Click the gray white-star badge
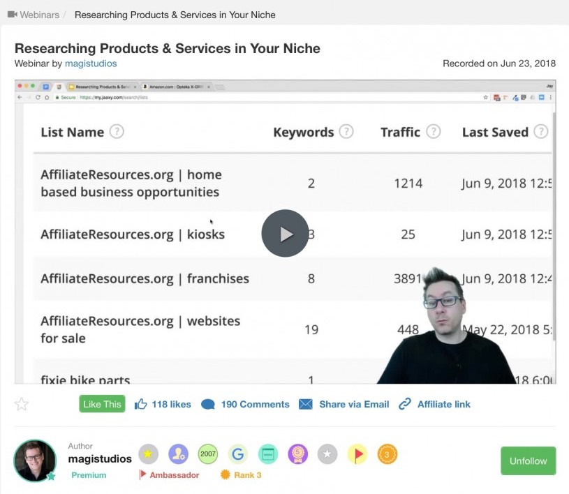 (x=327, y=454)
